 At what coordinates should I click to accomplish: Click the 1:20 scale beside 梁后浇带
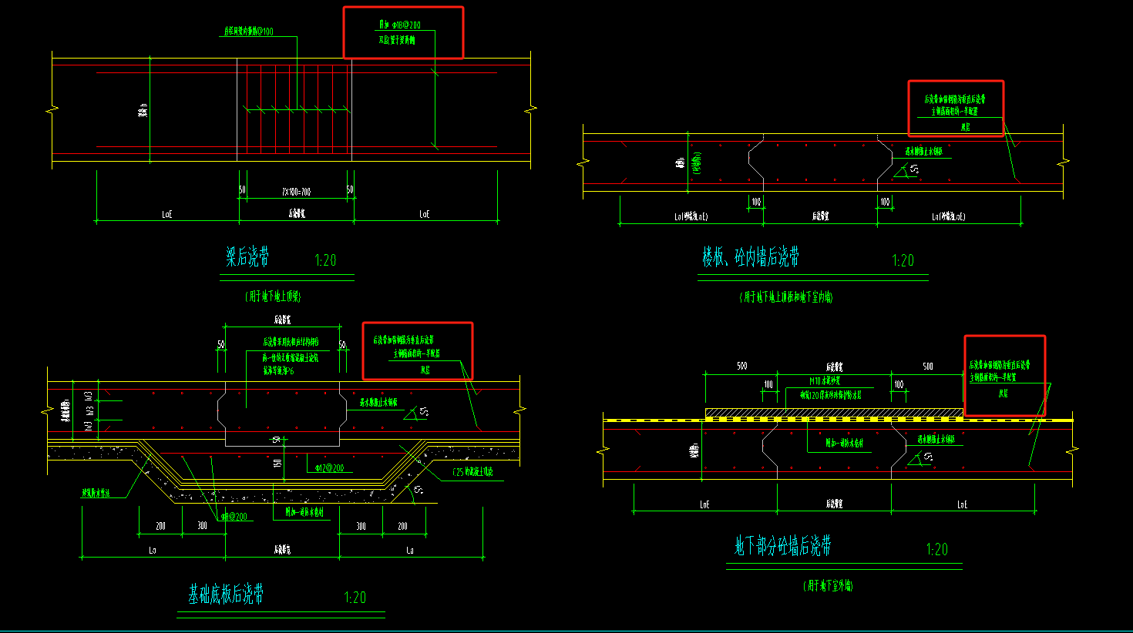[x=325, y=260]
